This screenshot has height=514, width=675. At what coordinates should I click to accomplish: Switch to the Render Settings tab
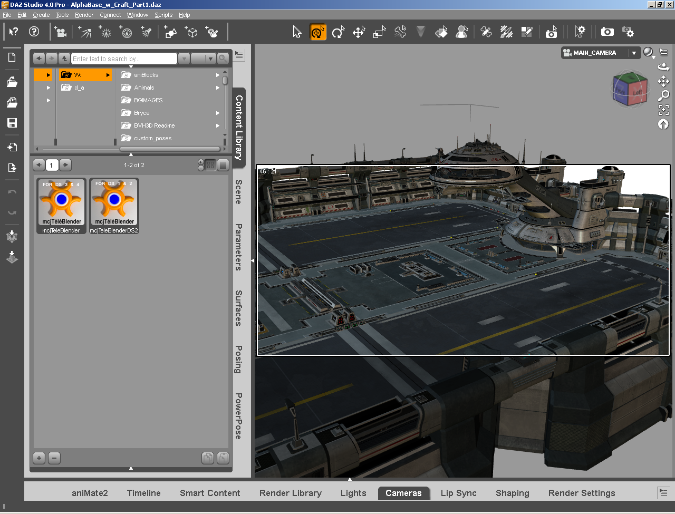581,493
